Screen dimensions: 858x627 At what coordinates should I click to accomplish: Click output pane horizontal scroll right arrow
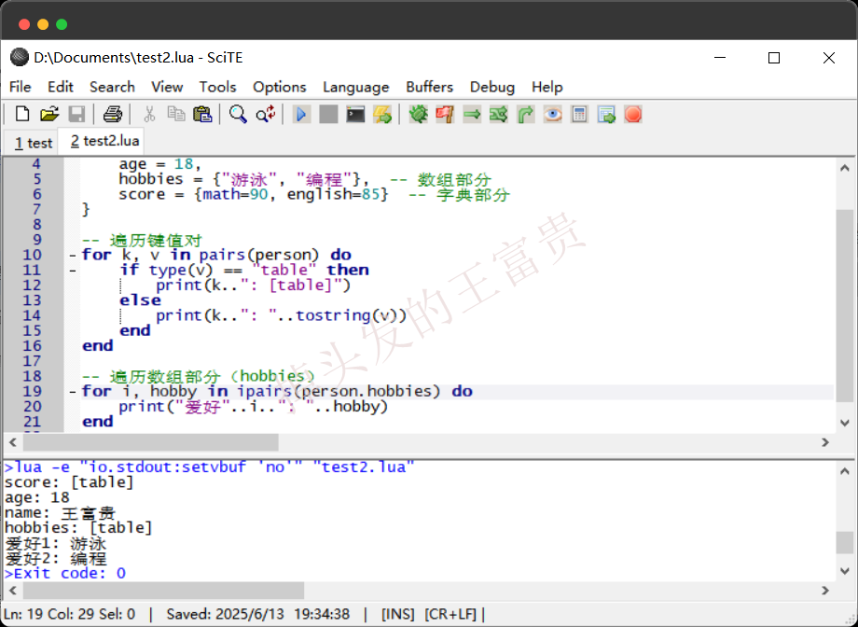point(825,591)
